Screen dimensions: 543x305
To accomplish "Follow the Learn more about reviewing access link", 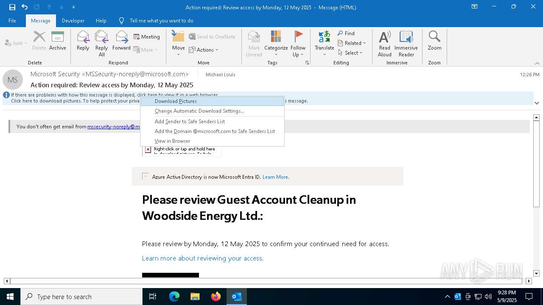I will point(203,258).
